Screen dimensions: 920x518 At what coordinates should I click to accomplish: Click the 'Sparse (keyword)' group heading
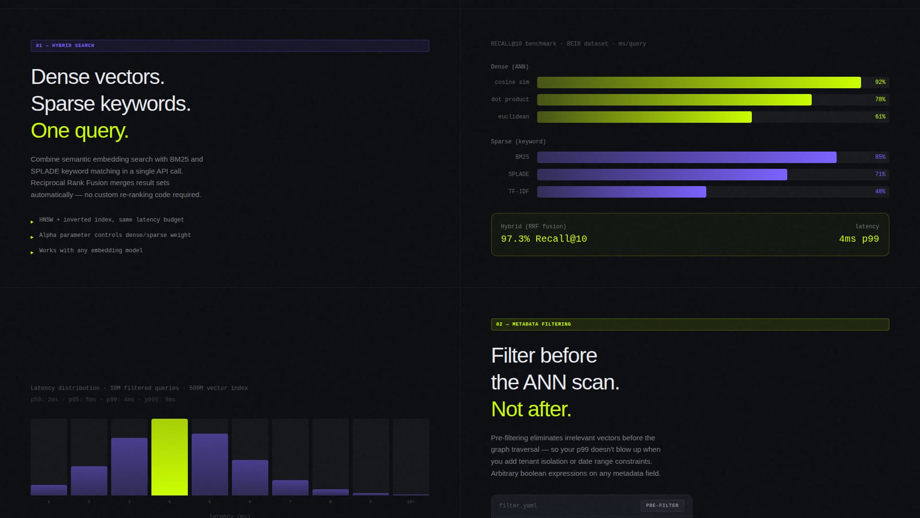(x=518, y=142)
